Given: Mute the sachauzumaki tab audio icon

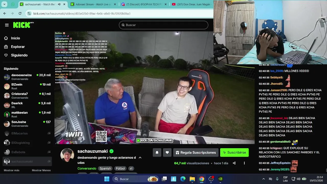Looking at the screenshot, I should click(59, 4).
